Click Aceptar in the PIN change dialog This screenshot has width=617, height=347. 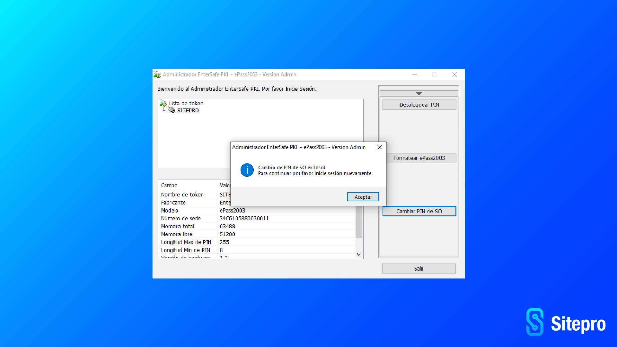click(363, 197)
